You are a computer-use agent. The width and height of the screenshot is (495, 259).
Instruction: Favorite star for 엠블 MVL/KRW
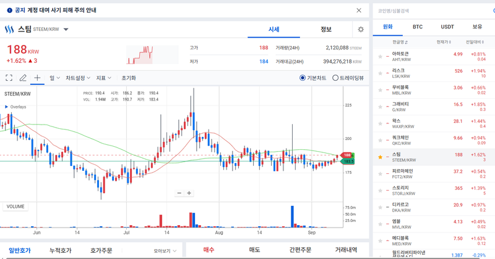(x=380, y=224)
